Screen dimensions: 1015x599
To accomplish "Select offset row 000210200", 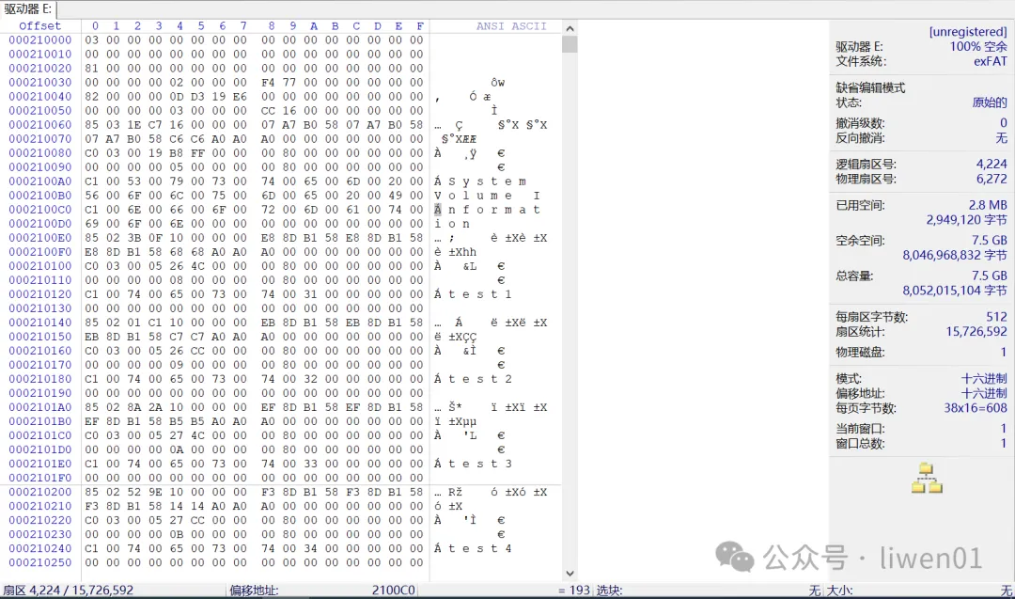I will click(40, 492).
